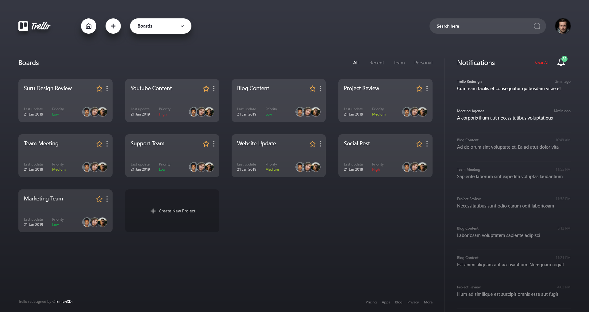The height and width of the screenshot is (312, 589).
Task: Open options menu for Project Review card
Action: [427, 89]
